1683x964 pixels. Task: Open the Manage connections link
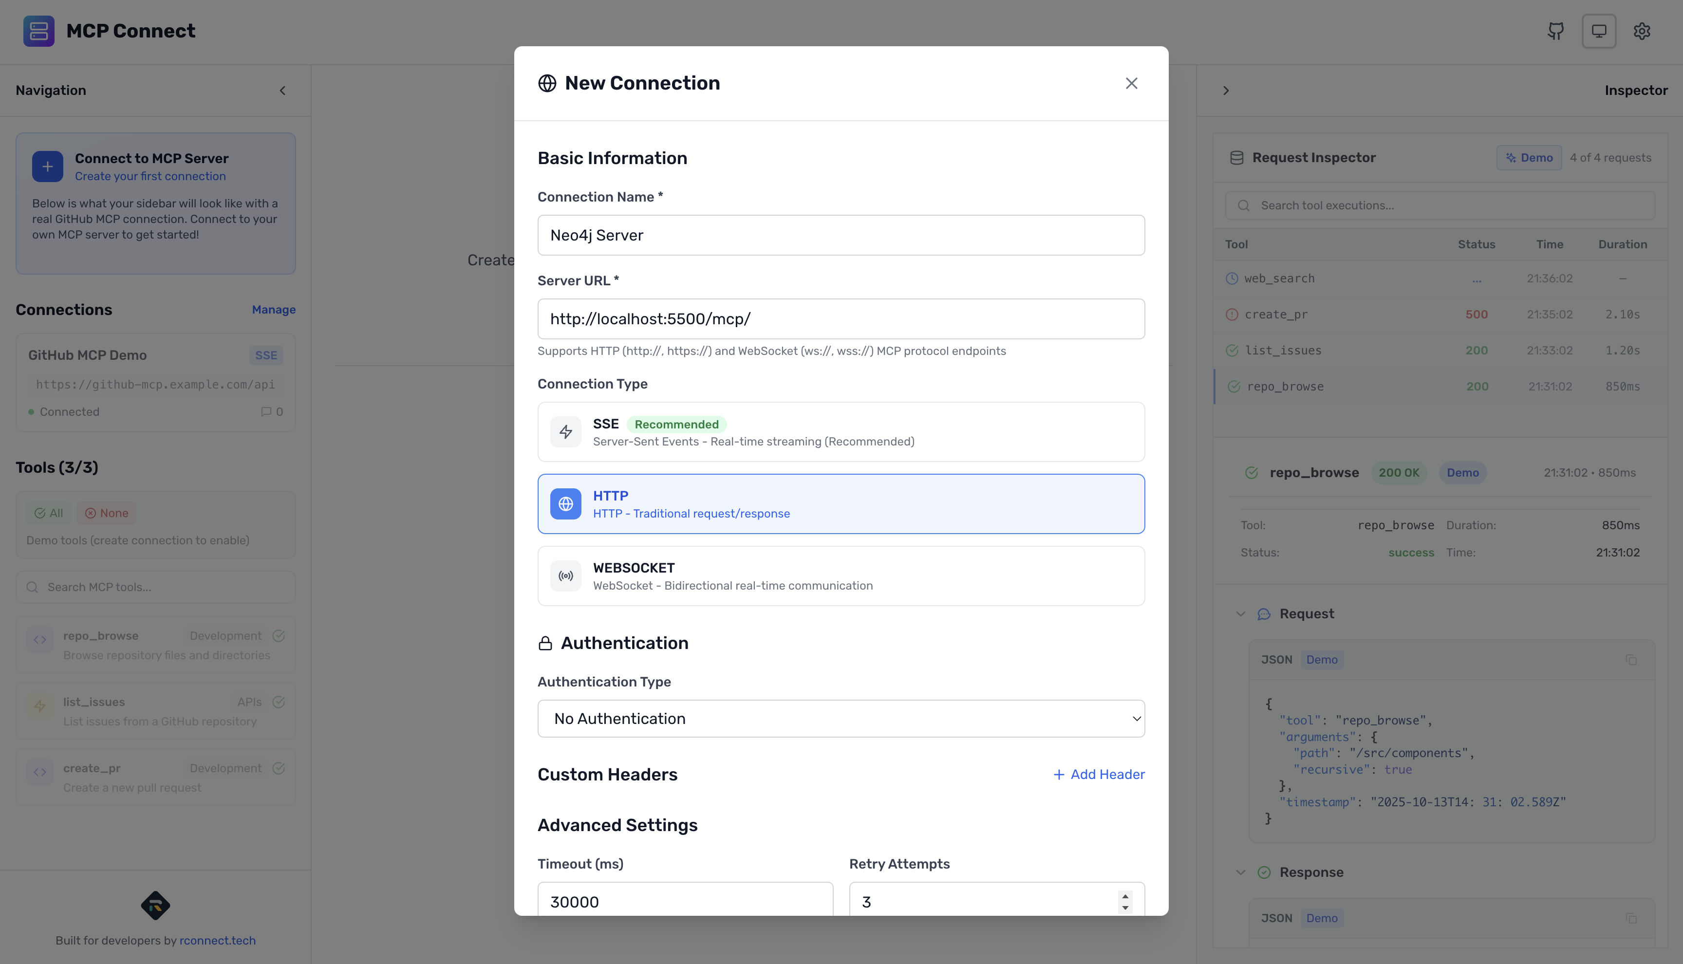click(273, 310)
